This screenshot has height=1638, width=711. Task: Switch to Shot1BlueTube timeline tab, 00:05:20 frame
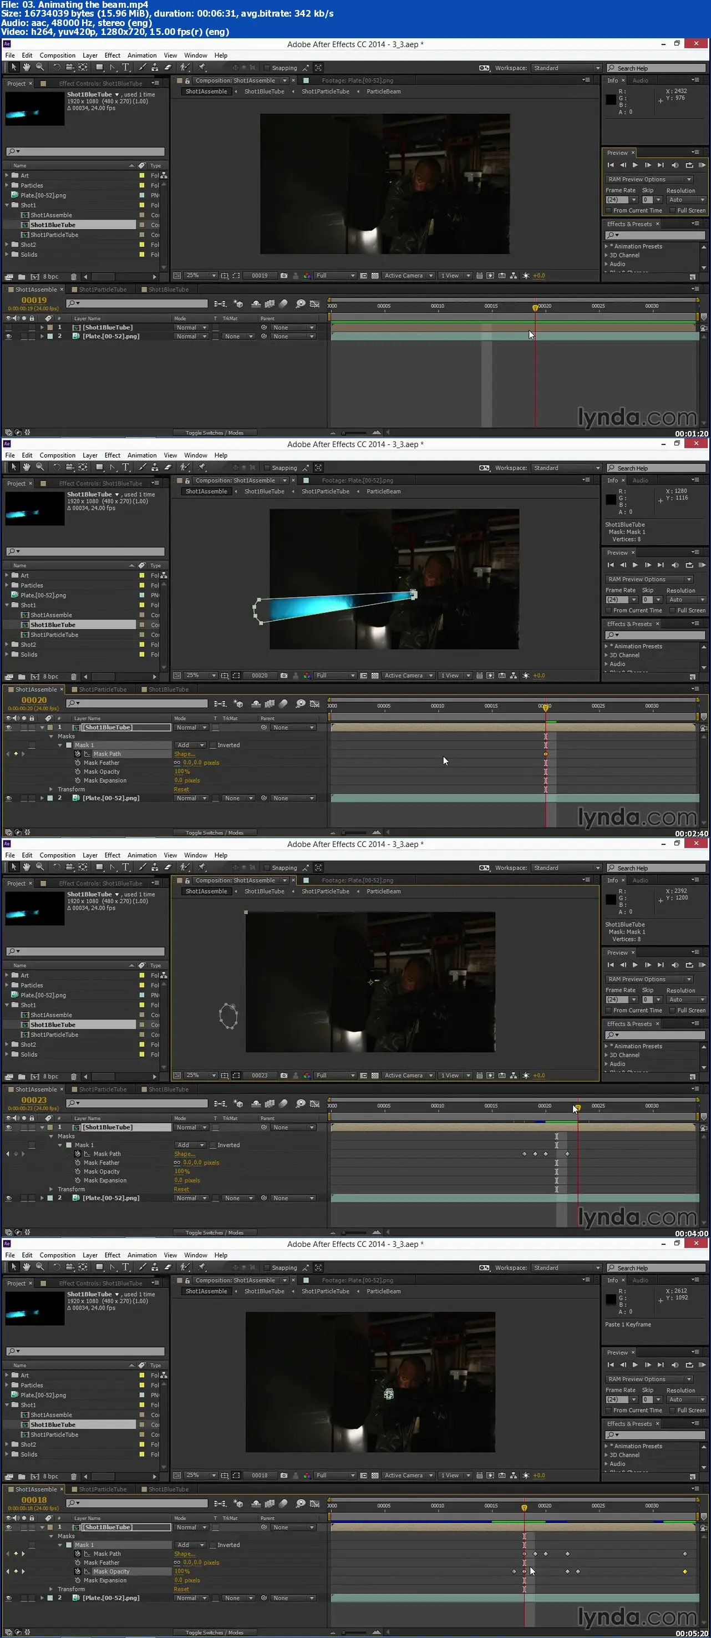click(169, 1489)
